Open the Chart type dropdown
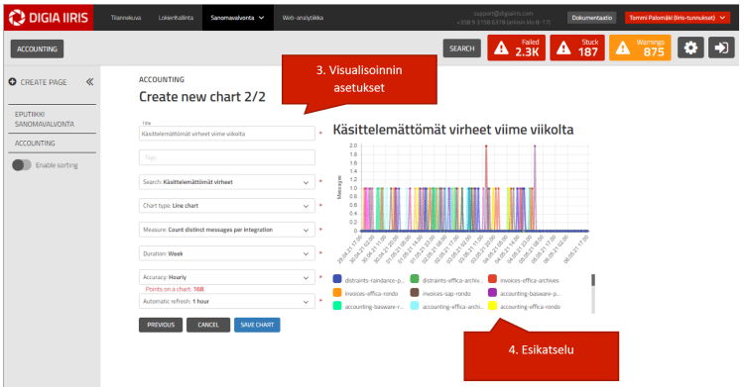The image size is (744, 387). (x=227, y=206)
